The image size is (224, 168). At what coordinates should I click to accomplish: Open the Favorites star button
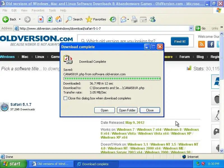[96, 19]
